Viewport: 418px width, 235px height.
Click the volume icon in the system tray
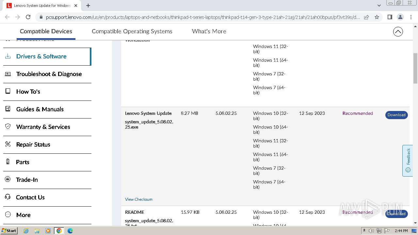point(371,231)
